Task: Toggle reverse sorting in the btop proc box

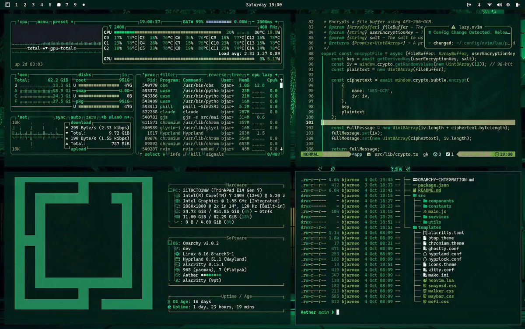Action: [x=217, y=75]
